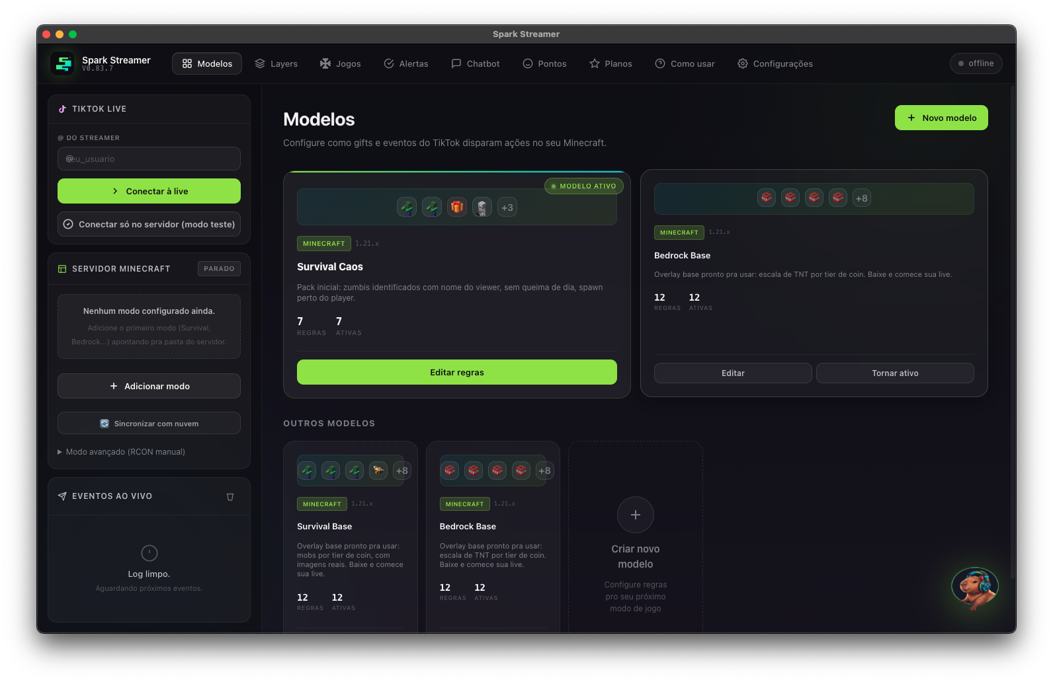
Task: Click Editar regras on Survival Caos
Action: 457,372
